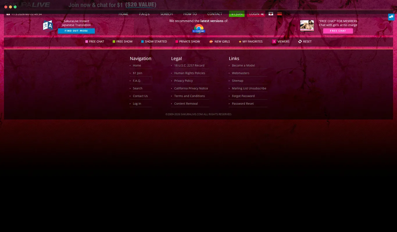Switch language with the Japanese flag icon

coord(271,14)
